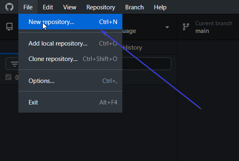Select Add local repository... entry
Image resolution: width=239 pixels, height=161 pixels.
point(70,44)
